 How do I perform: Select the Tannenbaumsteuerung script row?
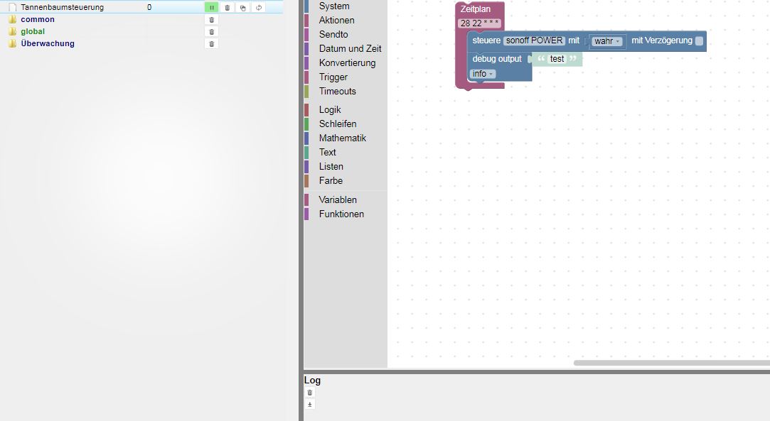click(x=141, y=7)
